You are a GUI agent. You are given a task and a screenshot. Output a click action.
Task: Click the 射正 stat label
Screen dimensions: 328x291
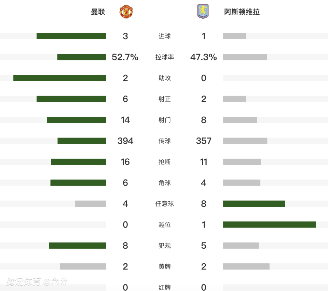[x=165, y=99]
